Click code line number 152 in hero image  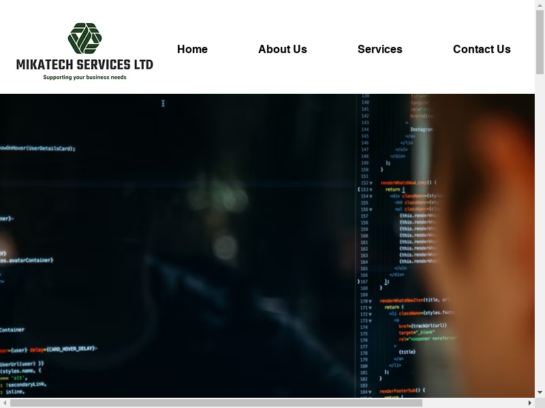[x=365, y=183]
